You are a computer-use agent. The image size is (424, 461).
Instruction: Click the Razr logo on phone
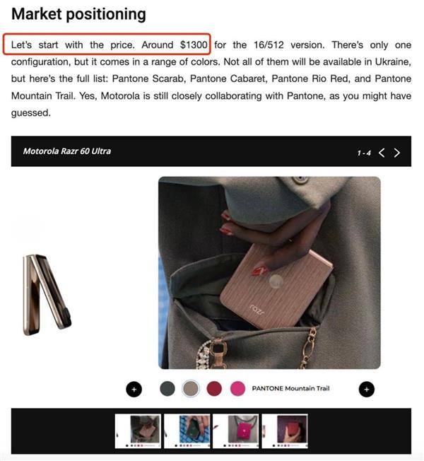click(257, 310)
